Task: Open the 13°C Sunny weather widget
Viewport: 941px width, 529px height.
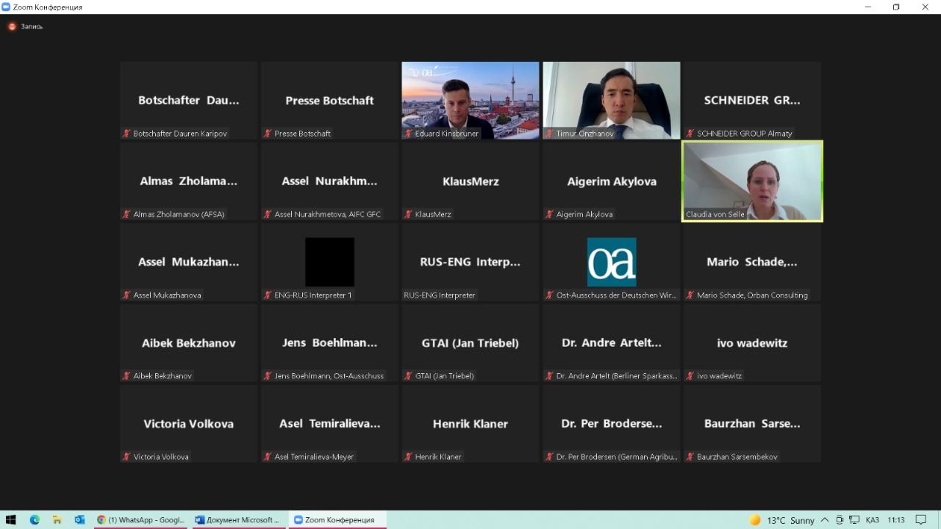Action: coord(781,519)
